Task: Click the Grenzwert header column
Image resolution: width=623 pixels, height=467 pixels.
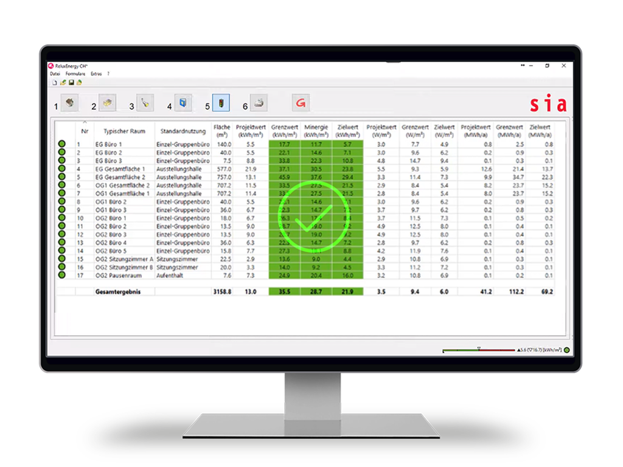Action: (x=285, y=130)
